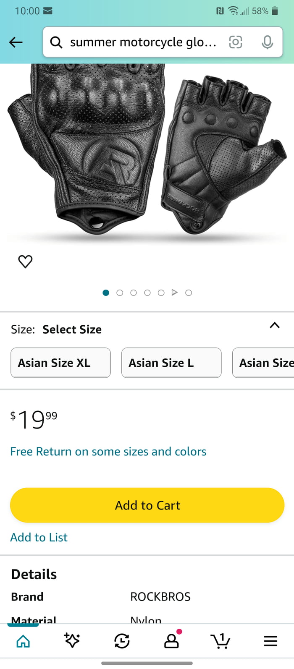Image resolution: width=294 pixels, height=669 pixels.
Task: View the ROCKBROS brand name
Action: coord(161,596)
